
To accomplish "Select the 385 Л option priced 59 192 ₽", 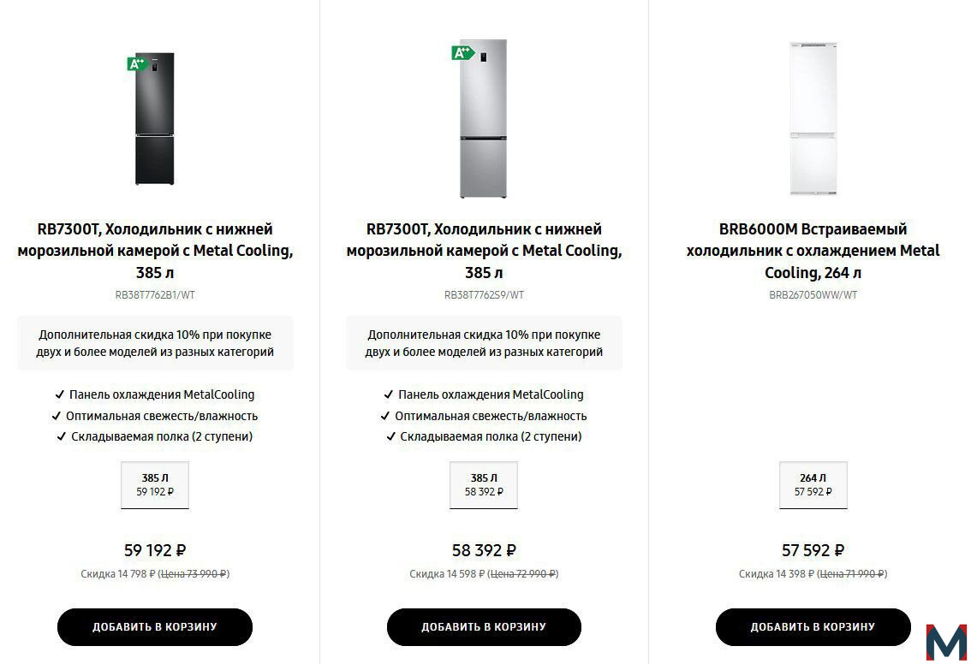I will pos(155,484).
